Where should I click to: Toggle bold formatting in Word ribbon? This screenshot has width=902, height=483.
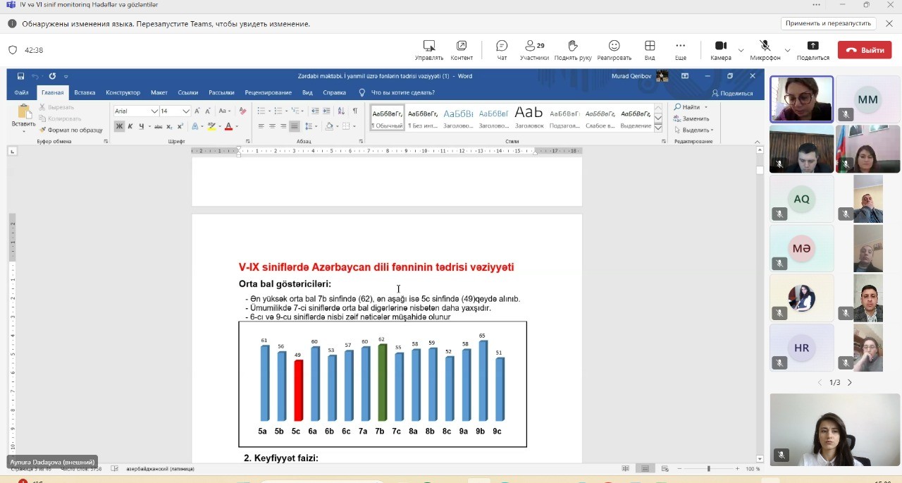(x=119, y=126)
